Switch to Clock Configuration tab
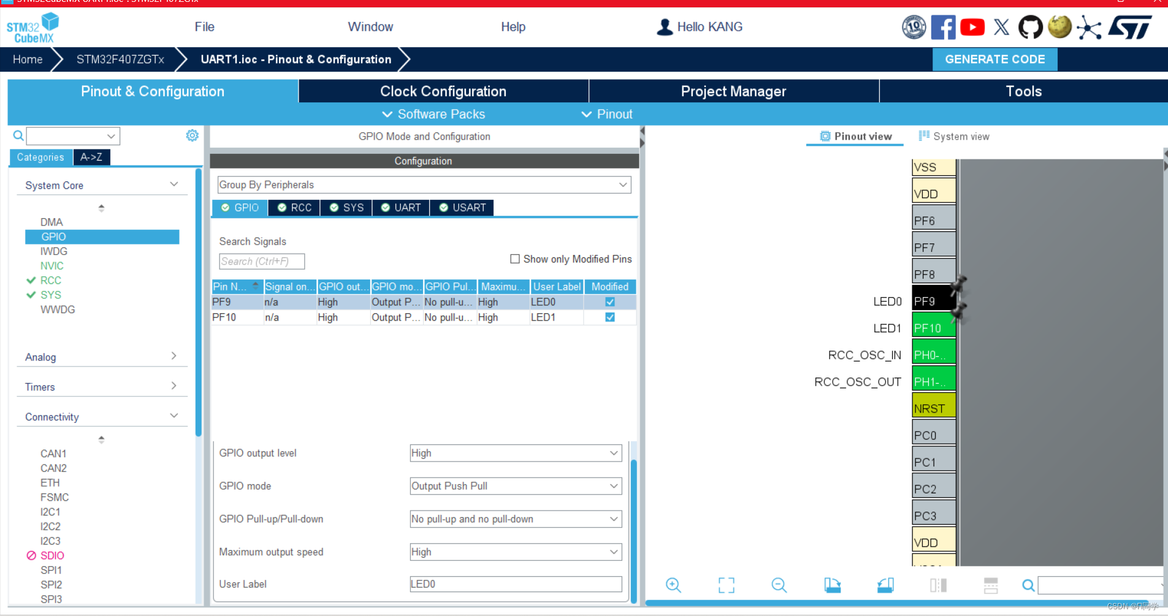 (x=443, y=91)
